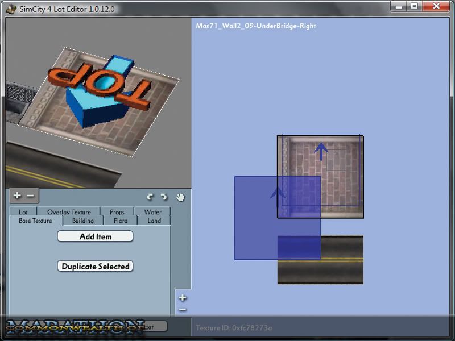455x341 pixels.
Task: Click the Add Item button
Action: [95, 236]
